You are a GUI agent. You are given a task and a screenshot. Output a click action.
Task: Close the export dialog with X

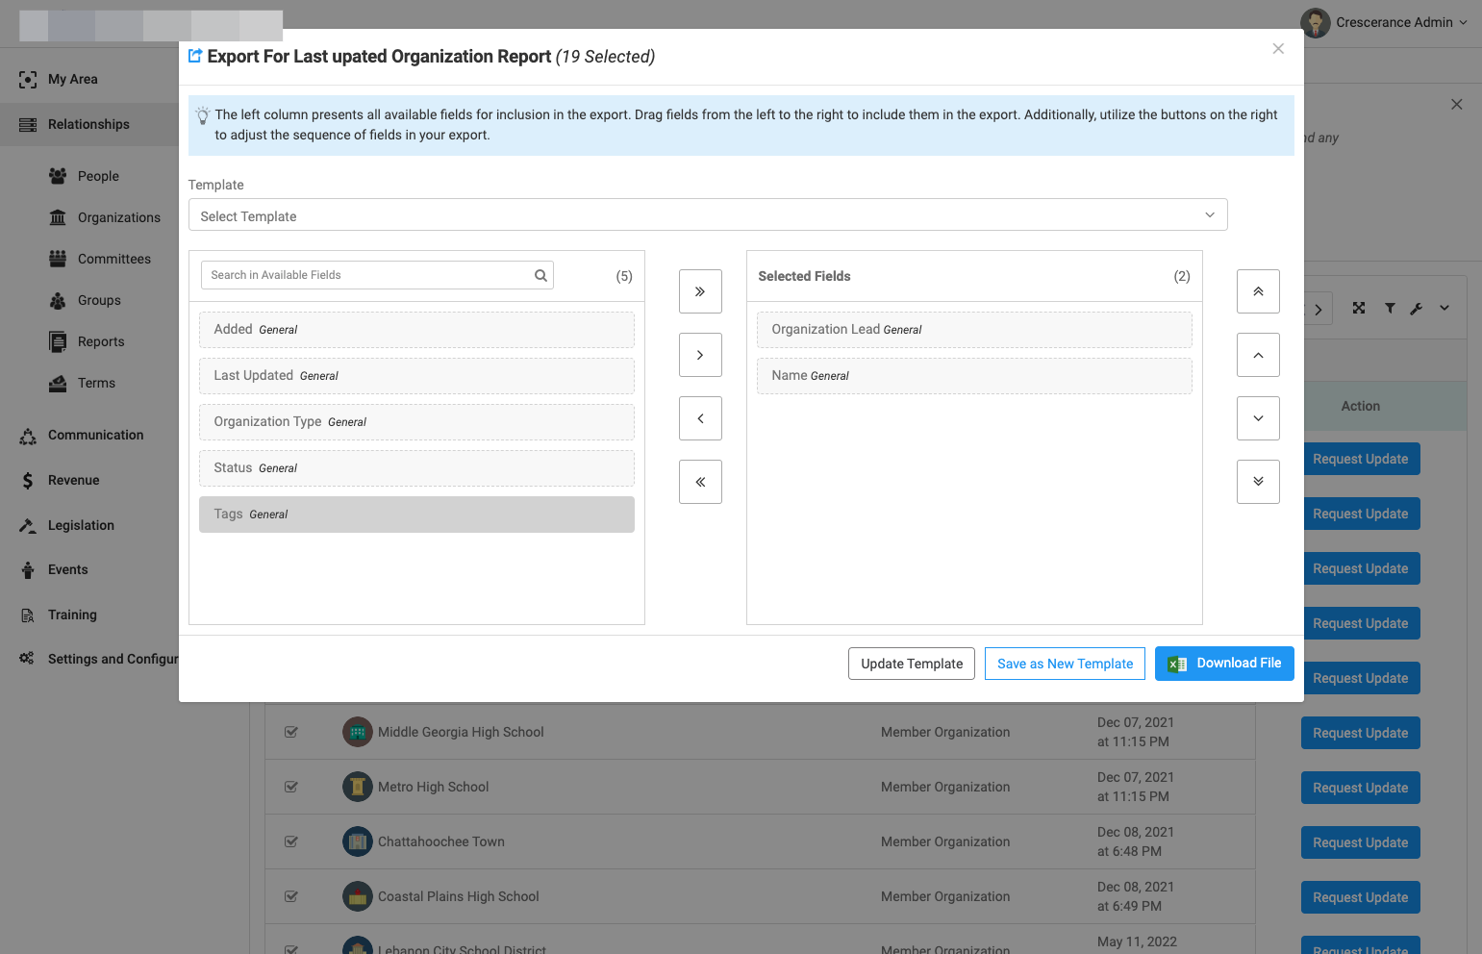tap(1278, 49)
